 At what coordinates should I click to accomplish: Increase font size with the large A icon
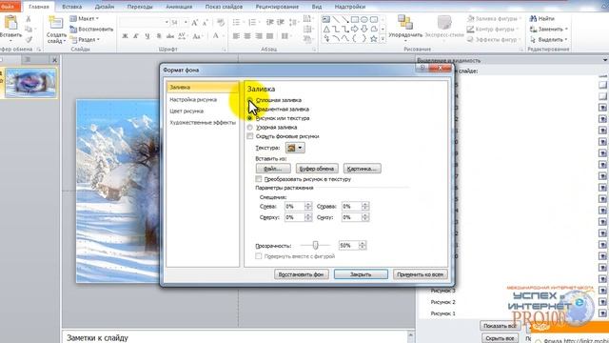click(194, 23)
